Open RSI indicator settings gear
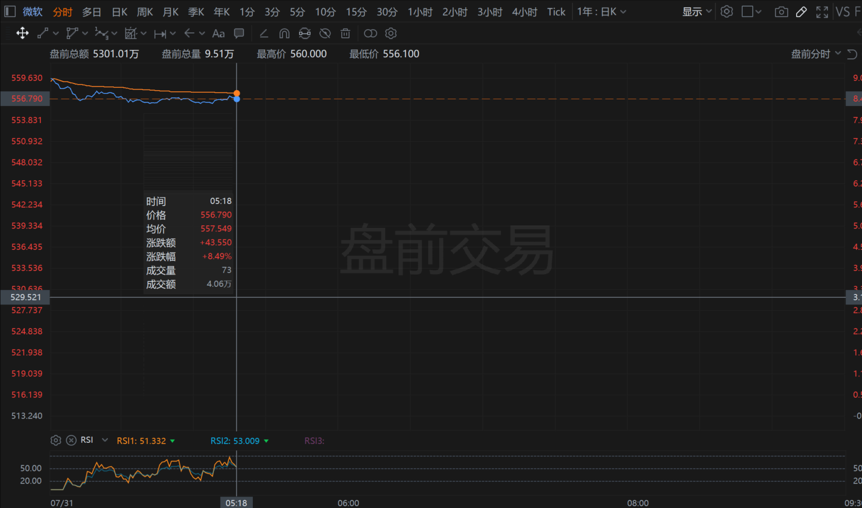Screen dimensions: 862x508 click(55, 440)
